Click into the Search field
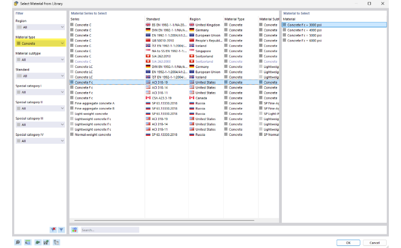 [x=110, y=230]
